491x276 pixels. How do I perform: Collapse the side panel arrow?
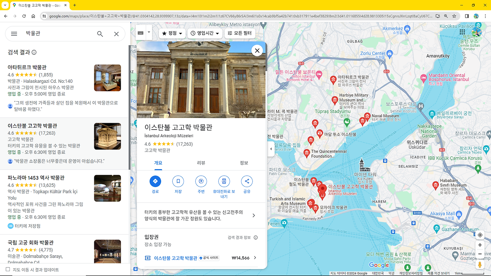tap(271, 149)
